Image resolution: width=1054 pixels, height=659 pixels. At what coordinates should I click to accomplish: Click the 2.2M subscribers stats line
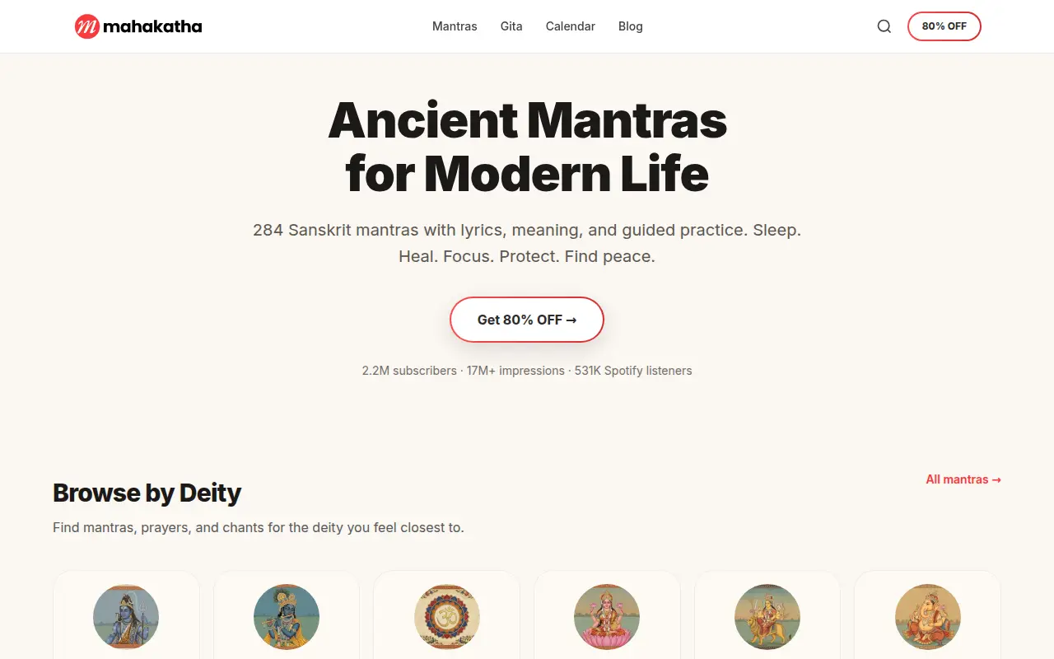point(527,371)
